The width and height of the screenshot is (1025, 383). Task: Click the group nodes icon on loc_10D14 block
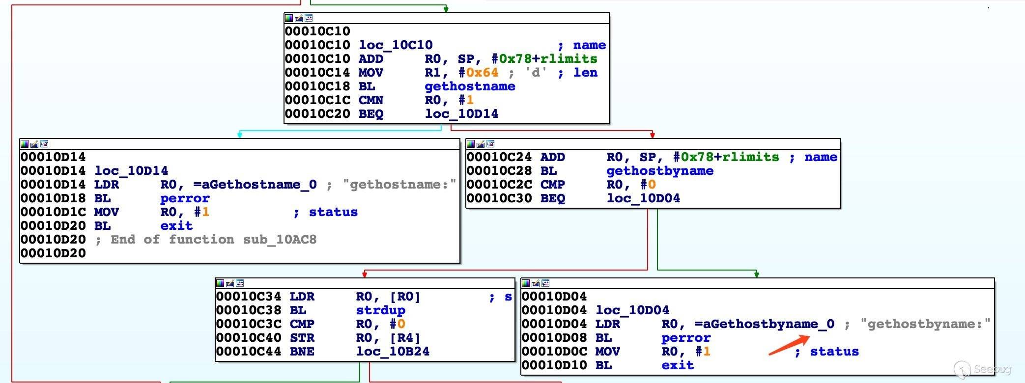click(x=44, y=144)
